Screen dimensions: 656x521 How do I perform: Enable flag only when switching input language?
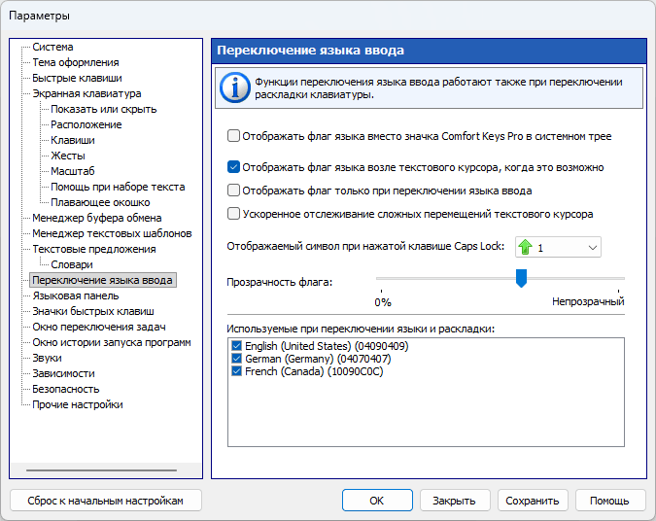coord(233,191)
